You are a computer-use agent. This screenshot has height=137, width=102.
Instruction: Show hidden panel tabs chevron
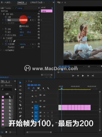coord(53,2)
